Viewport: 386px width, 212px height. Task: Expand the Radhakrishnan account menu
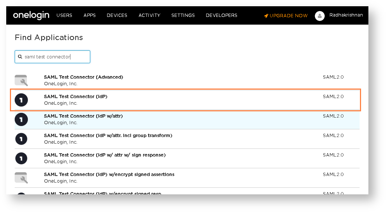(346, 15)
